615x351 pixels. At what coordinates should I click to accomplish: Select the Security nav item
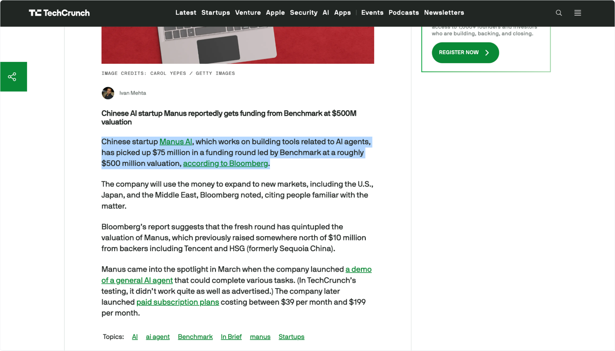click(x=303, y=13)
